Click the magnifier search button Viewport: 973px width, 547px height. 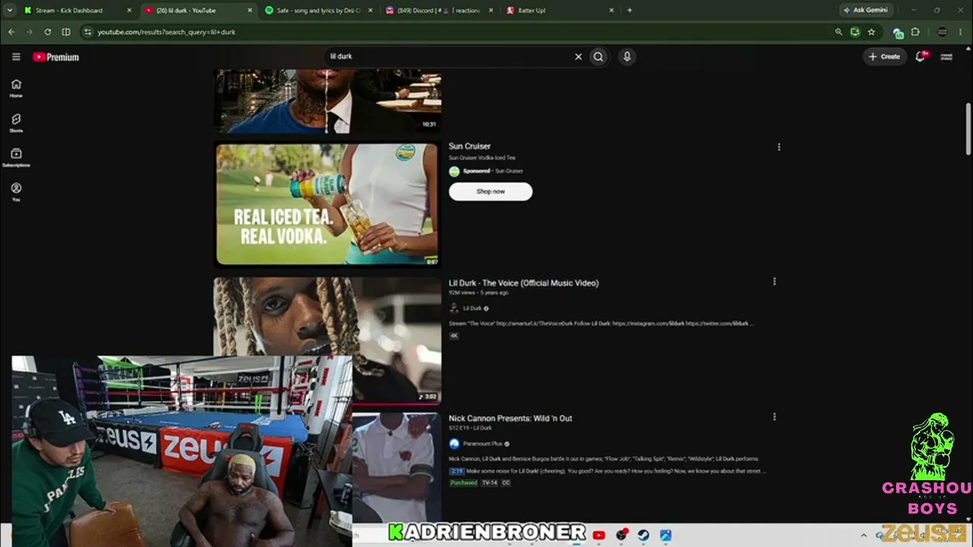coord(598,56)
